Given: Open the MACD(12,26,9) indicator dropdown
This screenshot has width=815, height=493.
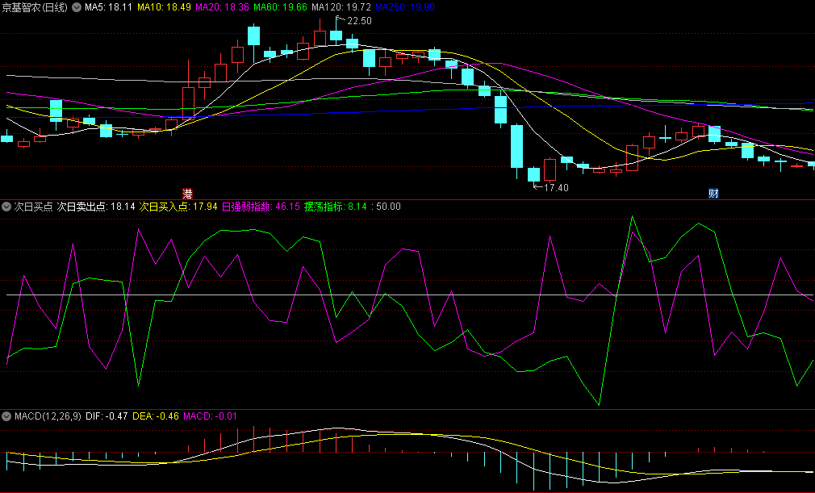Looking at the screenshot, I should tap(6, 416).
